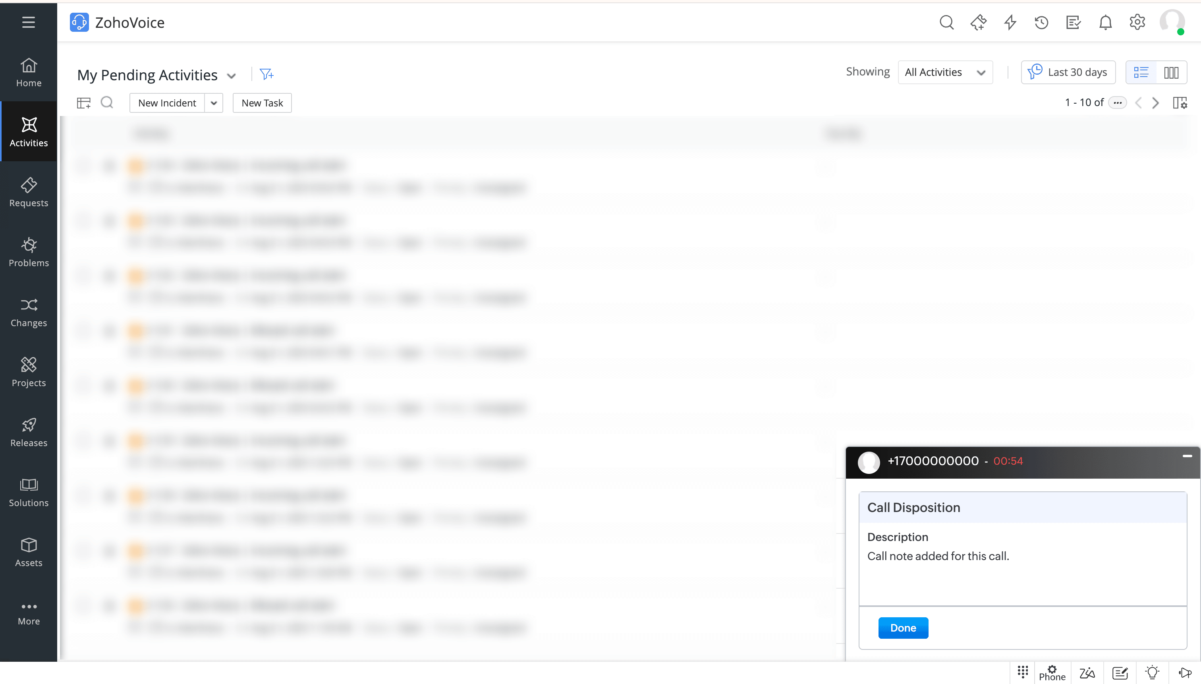Click the notifications bell icon
1201x684 pixels.
(x=1105, y=23)
